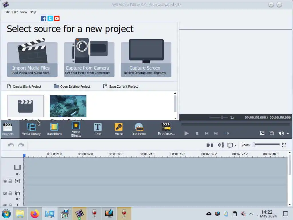Click the split clip icon on timeline toolbar

point(210,145)
